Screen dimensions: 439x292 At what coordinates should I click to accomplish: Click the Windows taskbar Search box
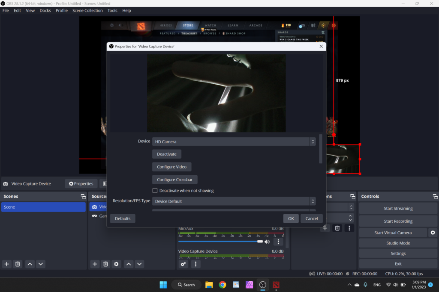click(186, 285)
